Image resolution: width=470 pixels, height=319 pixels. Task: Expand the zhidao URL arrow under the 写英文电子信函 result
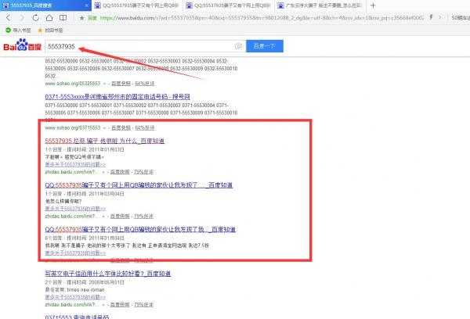pos(103,305)
